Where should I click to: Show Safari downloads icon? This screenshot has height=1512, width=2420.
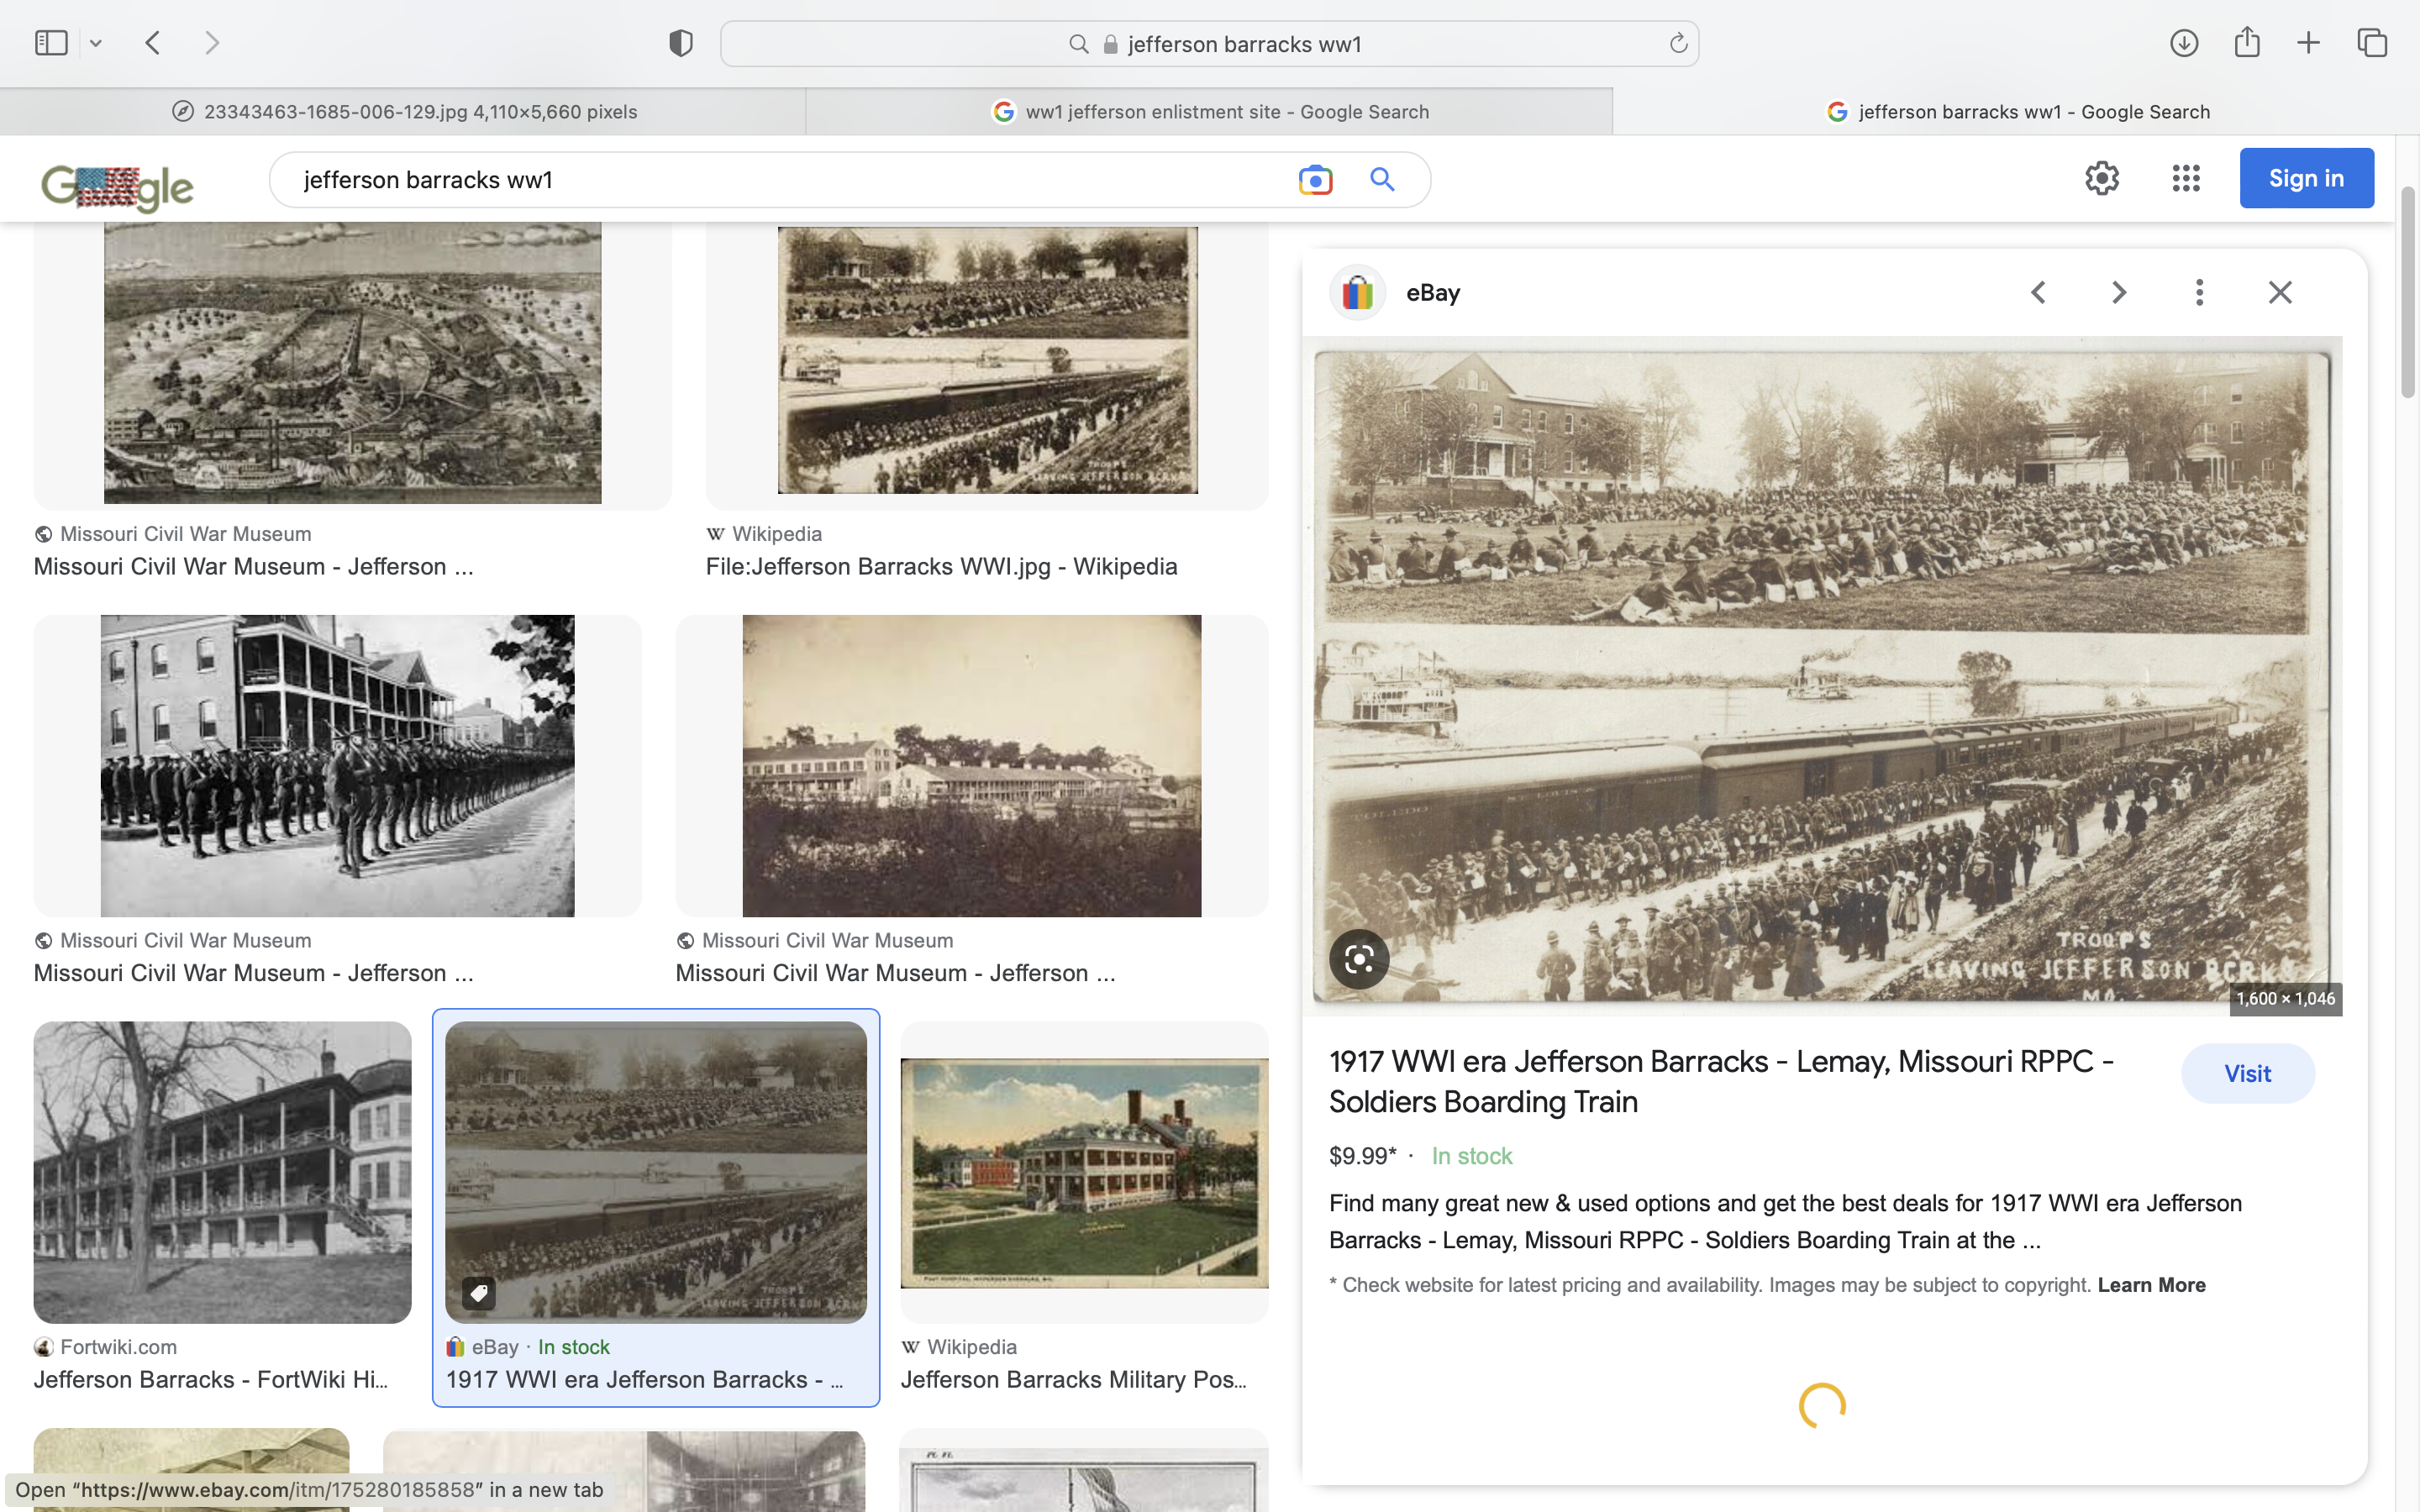(2184, 43)
